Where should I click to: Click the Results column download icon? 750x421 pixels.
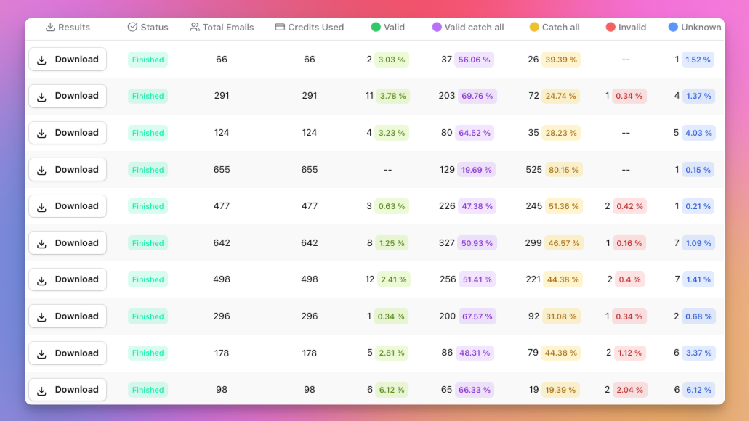(x=50, y=28)
